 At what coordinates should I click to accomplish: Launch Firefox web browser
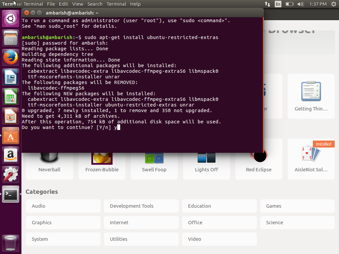tap(11, 58)
